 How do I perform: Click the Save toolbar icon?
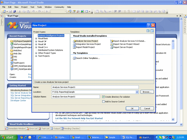[x=10, y=11]
